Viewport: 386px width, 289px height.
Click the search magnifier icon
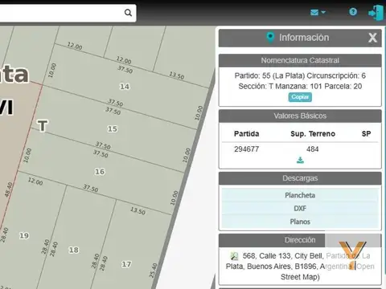pos(128,13)
